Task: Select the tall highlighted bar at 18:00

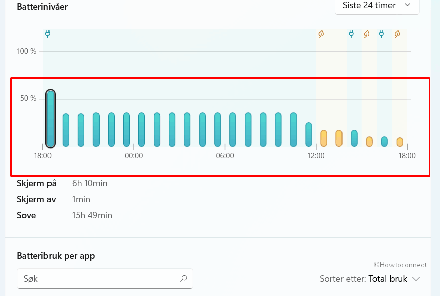Action: (x=51, y=118)
